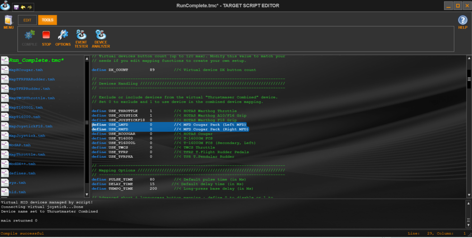Switch to the EDIT tab
This screenshot has height=238, width=472.
(27, 20)
